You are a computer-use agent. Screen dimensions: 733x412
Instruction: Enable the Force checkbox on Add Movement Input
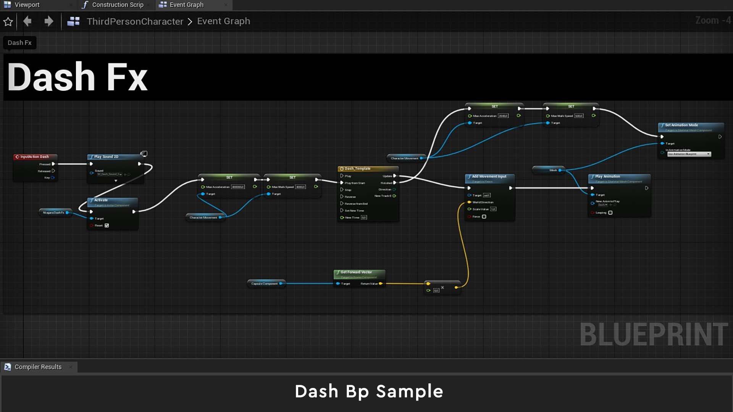click(484, 217)
